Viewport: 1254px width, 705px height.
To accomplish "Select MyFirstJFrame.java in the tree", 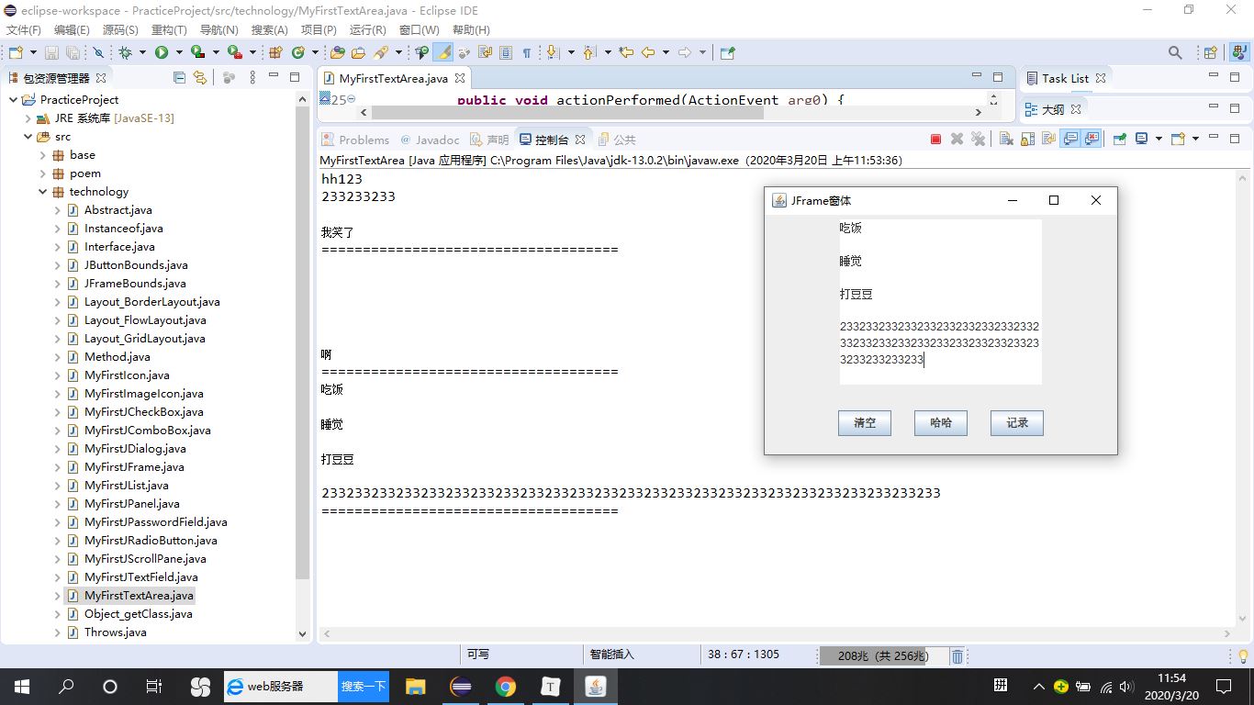I will click(134, 466).
